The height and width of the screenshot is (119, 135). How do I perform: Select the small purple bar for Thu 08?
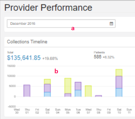coord(99,96)
